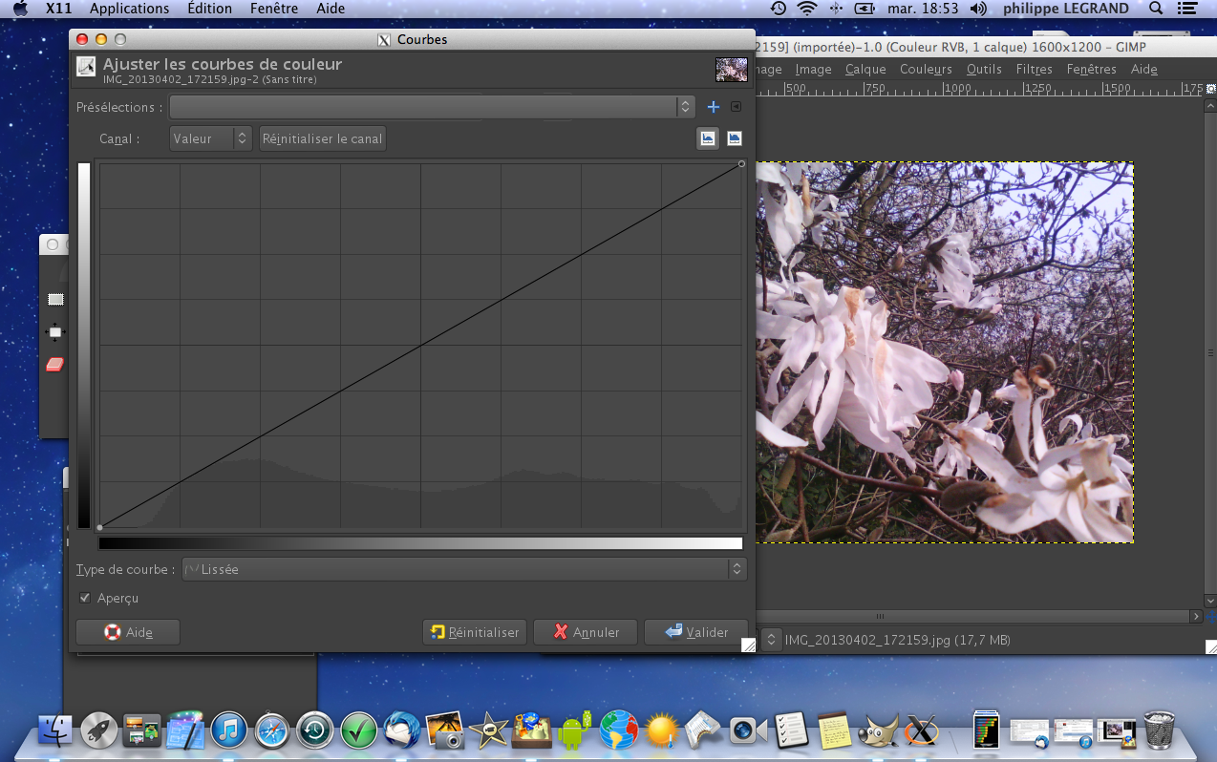This screenshot has height=762, width=1217.
Task: Click the blue plus to save preset
Action: [x=713, y=107]
